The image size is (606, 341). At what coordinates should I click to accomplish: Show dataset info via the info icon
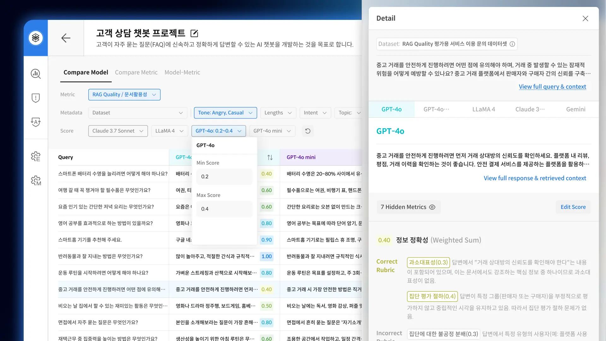click(x=512, y=44)
